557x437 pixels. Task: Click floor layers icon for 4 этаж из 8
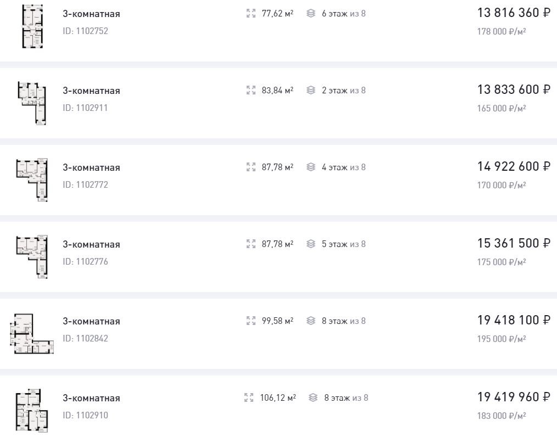pos(311,167)
